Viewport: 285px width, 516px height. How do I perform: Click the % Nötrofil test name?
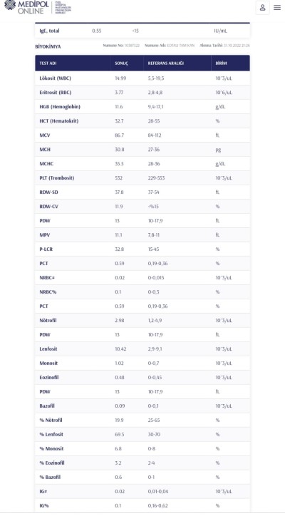[x=51, y=420]
